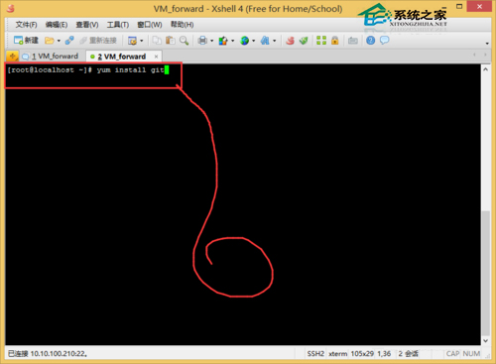This screenshot has height=364, width=496.
Task: Click the connect link icon
Action: (x=69, y=41)
